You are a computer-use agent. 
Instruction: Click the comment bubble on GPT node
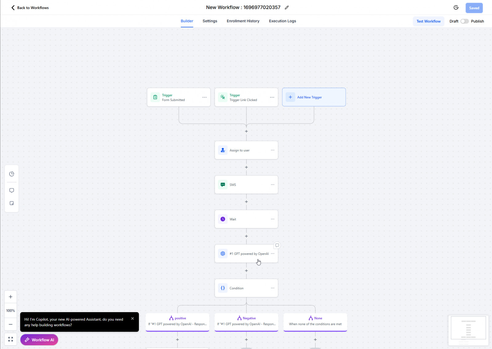277,245
